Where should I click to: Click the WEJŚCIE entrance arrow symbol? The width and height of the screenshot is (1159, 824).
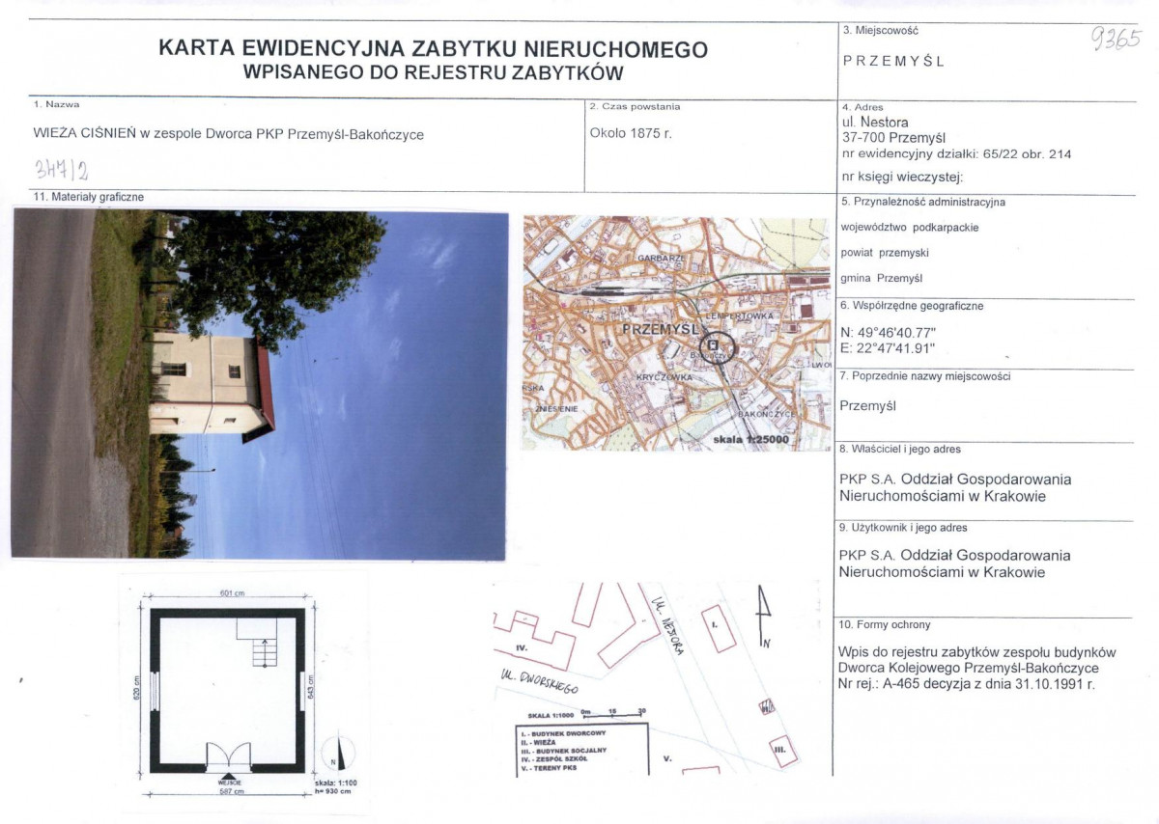pyautogui.click(x=229, y=776)
